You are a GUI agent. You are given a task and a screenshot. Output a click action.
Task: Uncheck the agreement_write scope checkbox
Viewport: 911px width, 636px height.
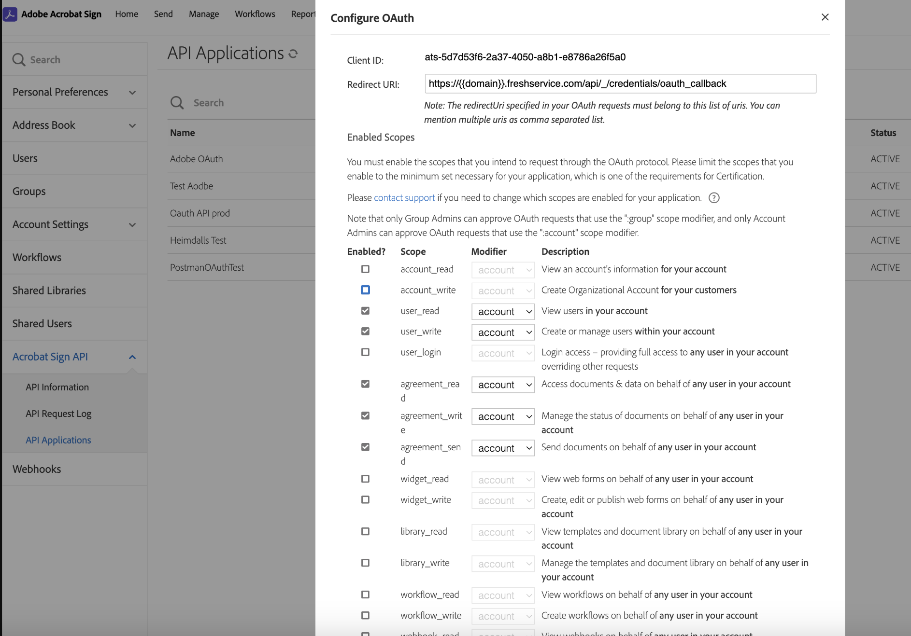[x=365, y=415]
